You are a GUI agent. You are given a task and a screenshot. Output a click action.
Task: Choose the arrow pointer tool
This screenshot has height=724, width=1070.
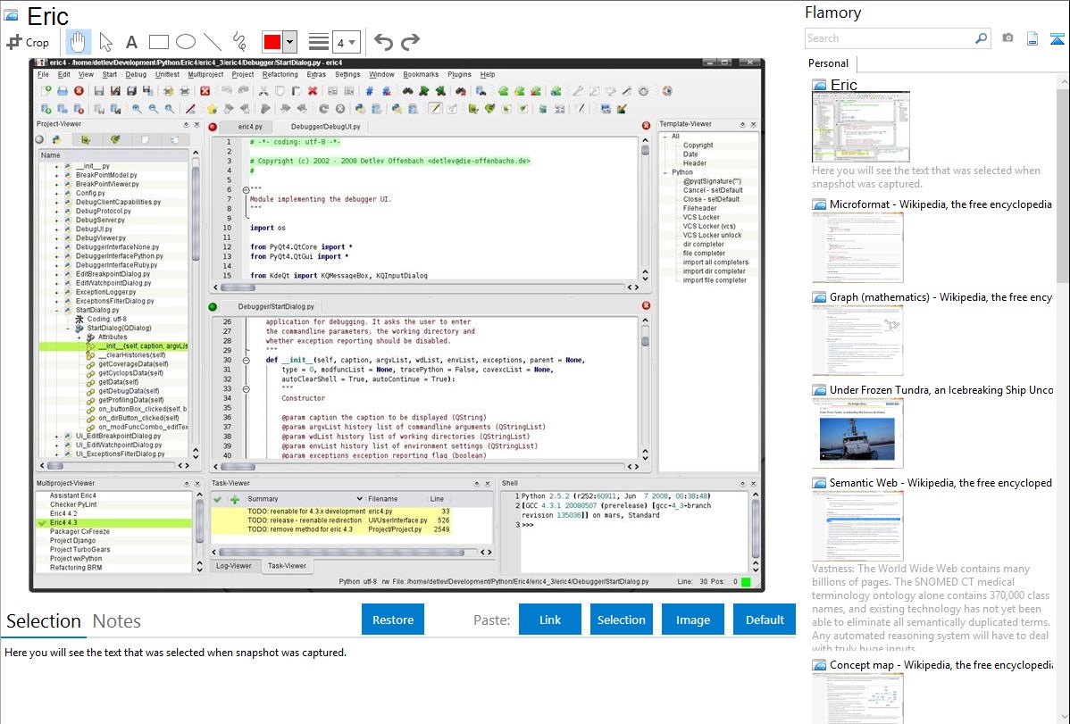click(105, 42)
